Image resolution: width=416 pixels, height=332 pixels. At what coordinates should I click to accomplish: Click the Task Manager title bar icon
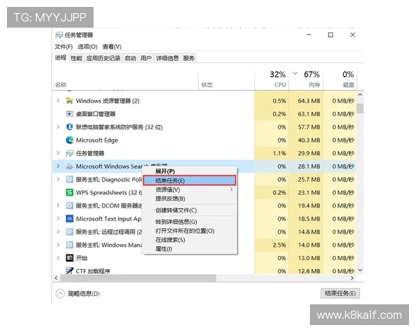pyautogui.click(x=59, y=35)
